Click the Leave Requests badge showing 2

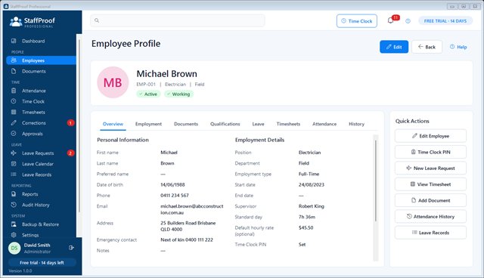(70, 153)
